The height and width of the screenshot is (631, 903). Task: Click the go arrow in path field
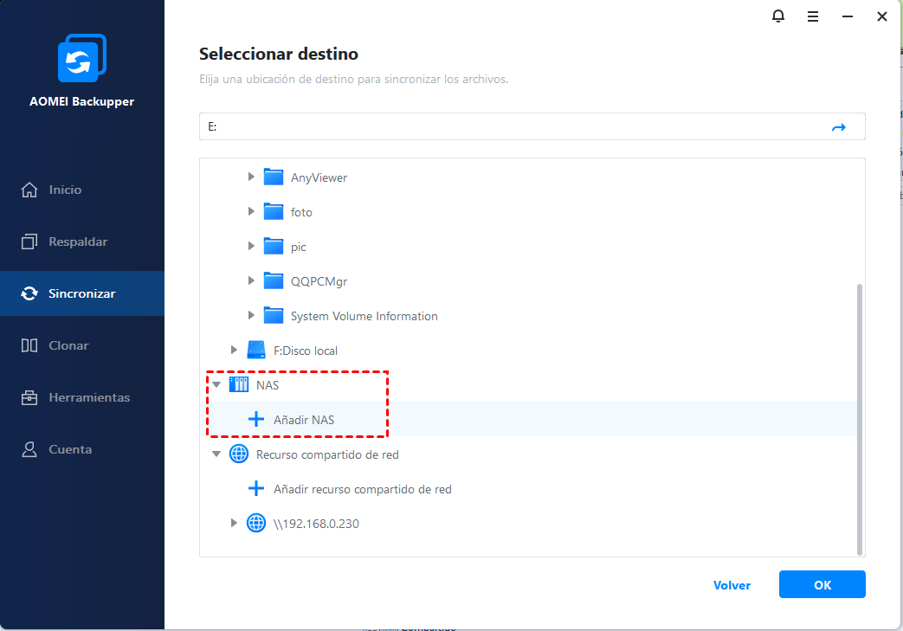838,127
